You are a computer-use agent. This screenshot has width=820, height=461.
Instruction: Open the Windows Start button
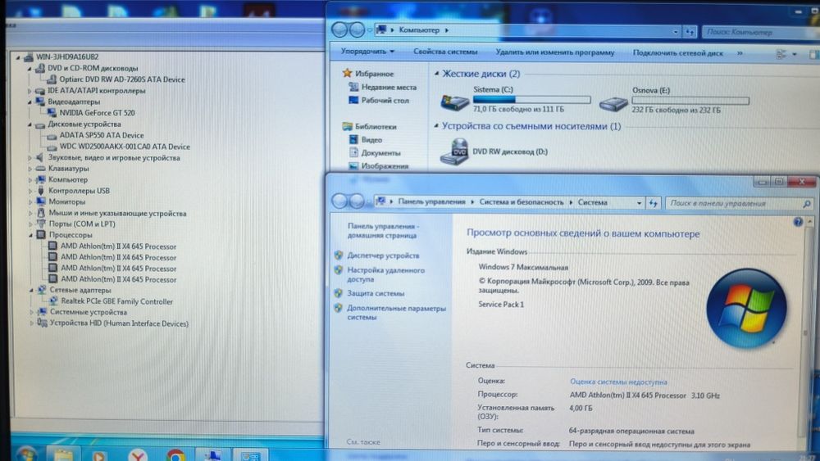pos(25,453)
